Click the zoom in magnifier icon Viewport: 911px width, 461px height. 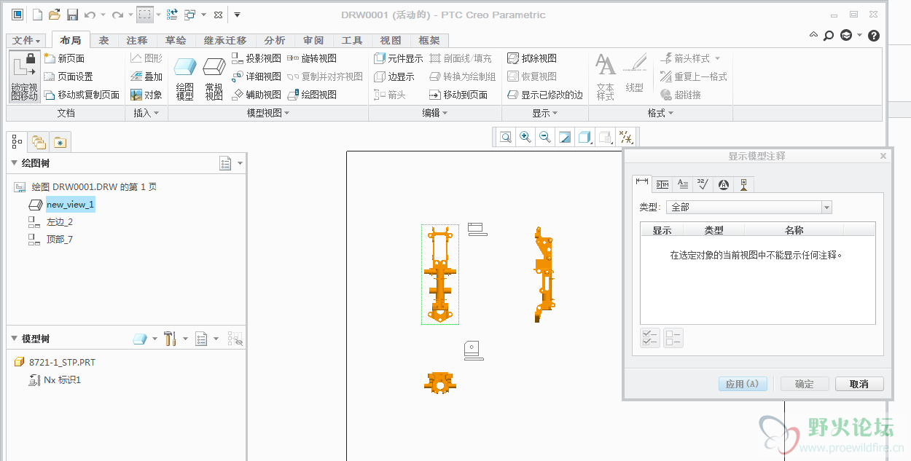coord(525,137)
